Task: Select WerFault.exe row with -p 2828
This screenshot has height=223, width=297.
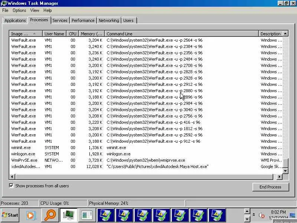Action: pos(146,72)
